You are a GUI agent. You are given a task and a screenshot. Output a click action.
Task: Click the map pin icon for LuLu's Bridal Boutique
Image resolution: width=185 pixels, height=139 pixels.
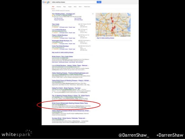79,30
